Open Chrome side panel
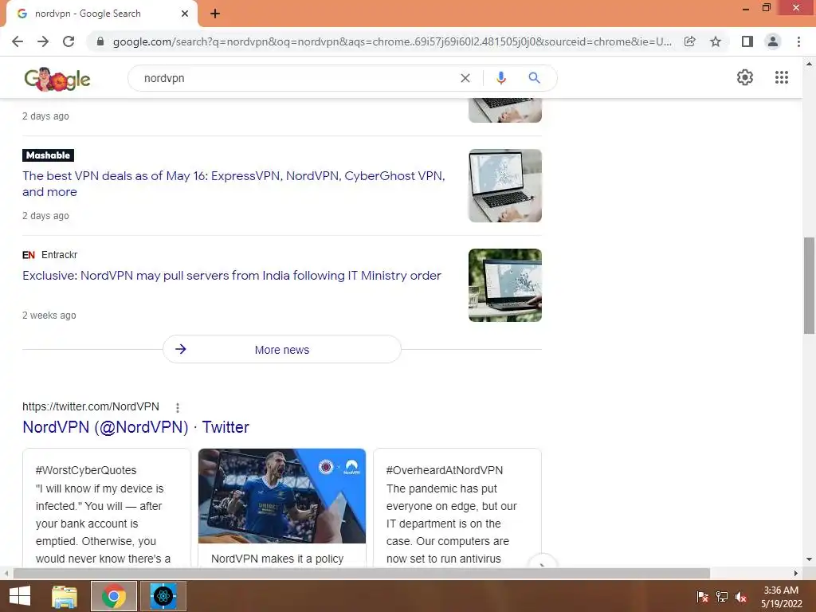The image size is (816, 612). point(747,41)
